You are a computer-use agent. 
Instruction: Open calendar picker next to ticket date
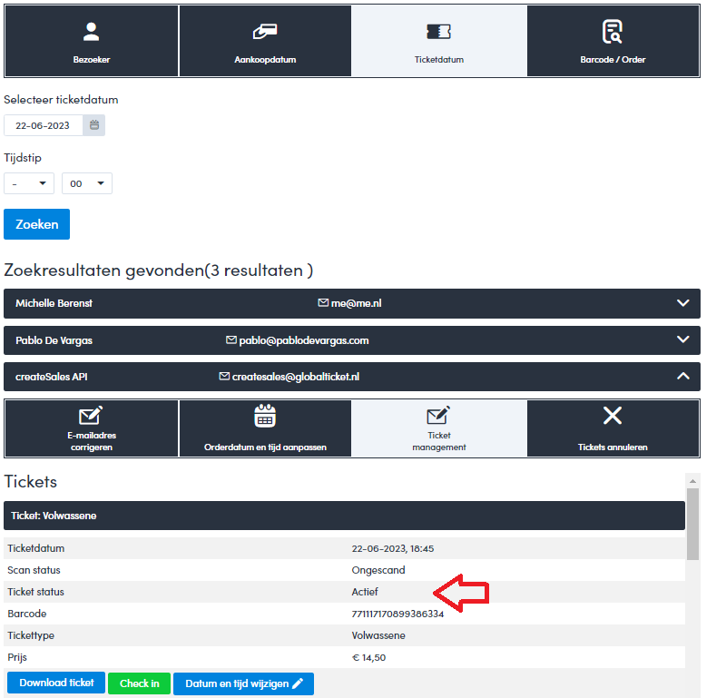point(94,125)
